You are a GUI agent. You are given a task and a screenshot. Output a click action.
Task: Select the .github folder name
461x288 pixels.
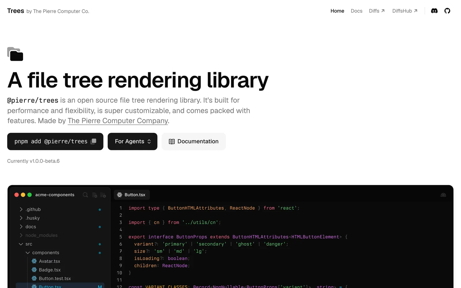coord(33,209)
